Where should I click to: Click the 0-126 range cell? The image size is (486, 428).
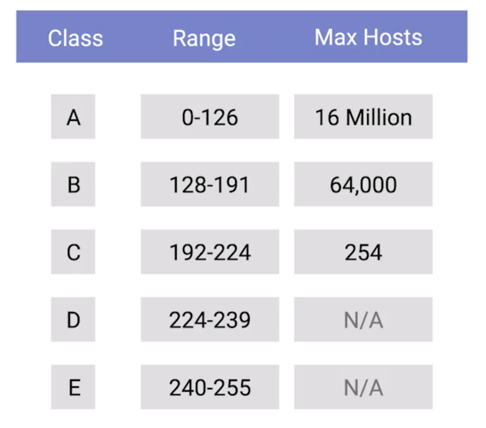coord(210,117)
